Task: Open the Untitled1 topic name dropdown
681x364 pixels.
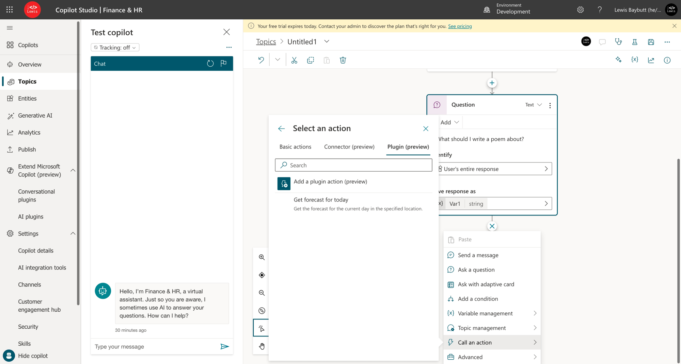Action: click(x=327, y=41)
